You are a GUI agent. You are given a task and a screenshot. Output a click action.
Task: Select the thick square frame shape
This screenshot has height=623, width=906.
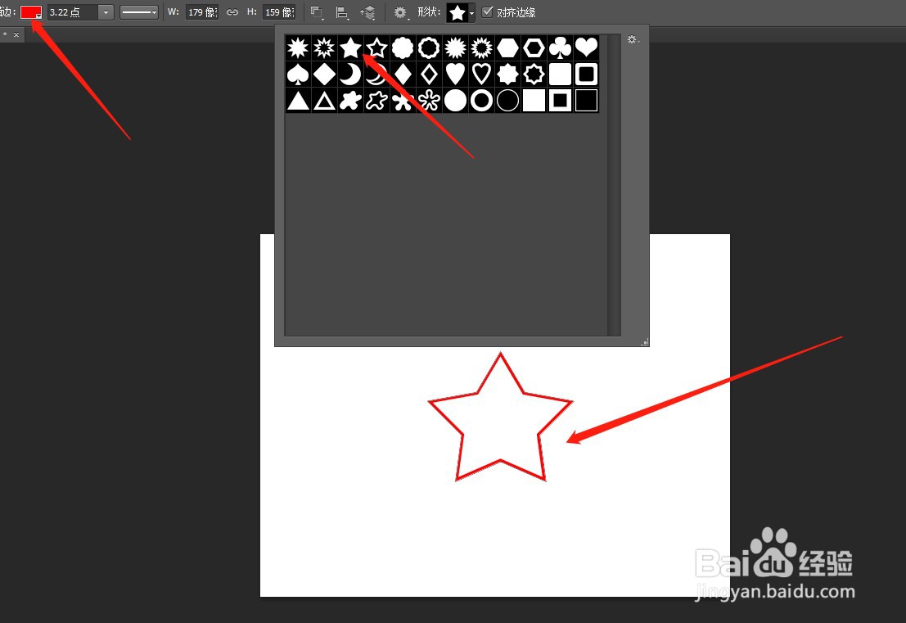560,101
